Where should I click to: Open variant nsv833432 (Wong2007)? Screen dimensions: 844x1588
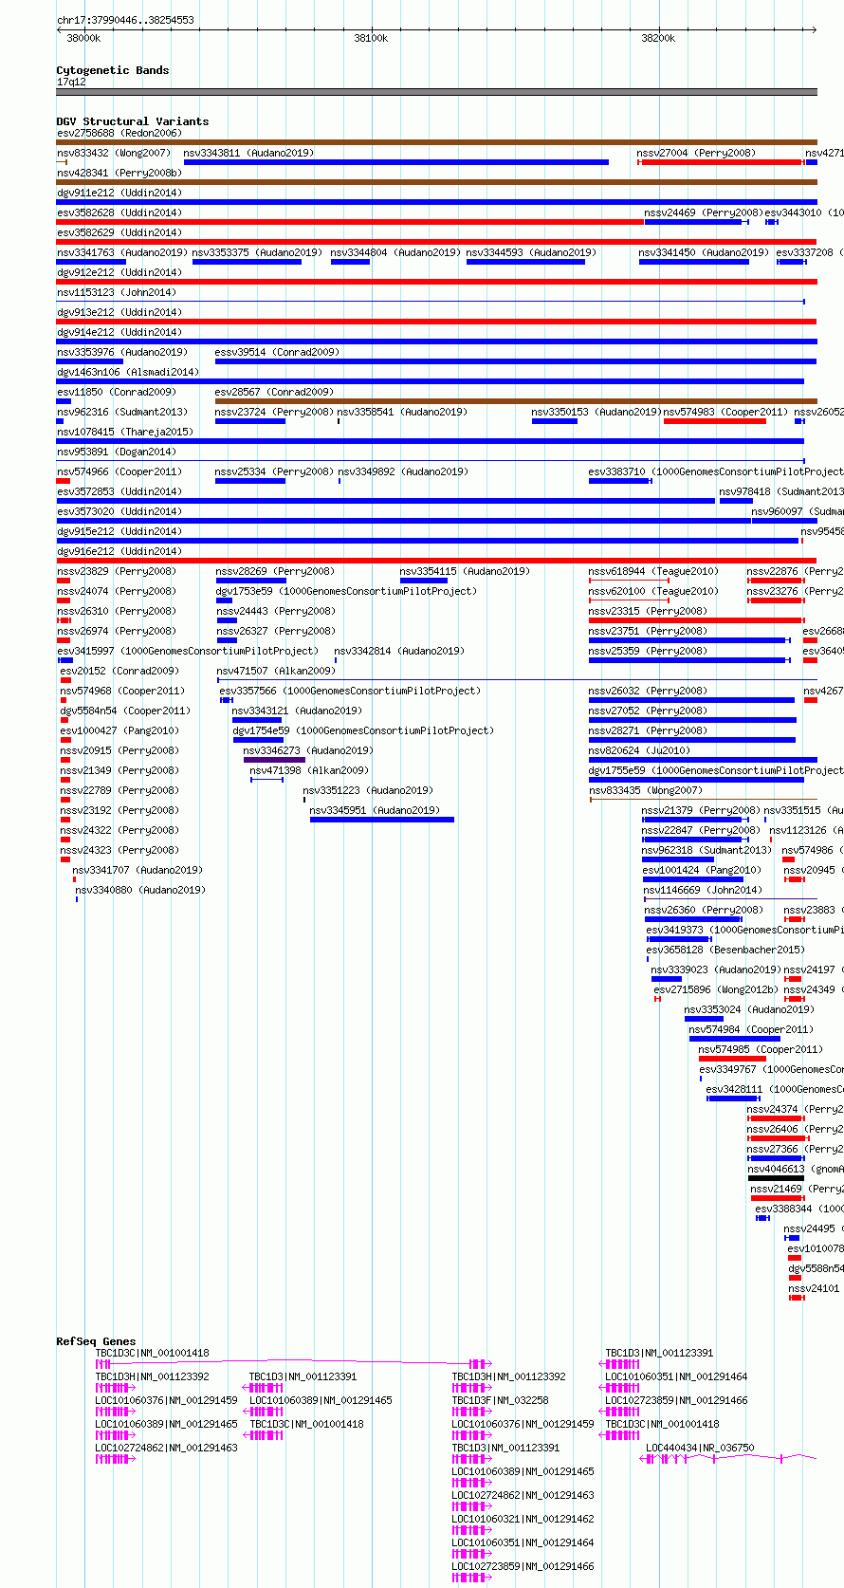click(114, 153)
